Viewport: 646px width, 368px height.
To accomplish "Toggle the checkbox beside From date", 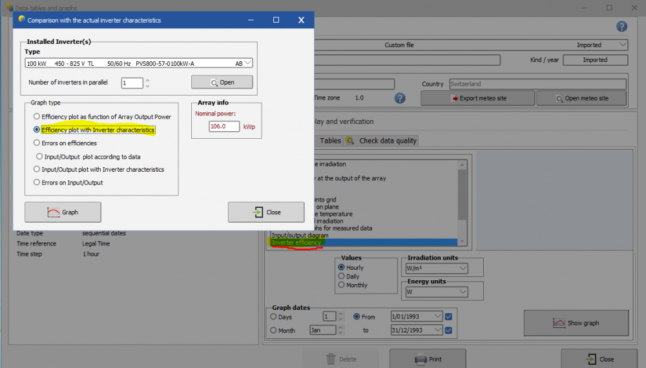I will pos(449,316).
